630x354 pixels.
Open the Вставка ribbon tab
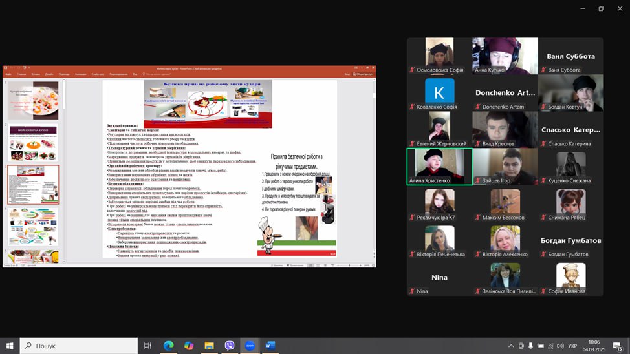coord(36,74)
